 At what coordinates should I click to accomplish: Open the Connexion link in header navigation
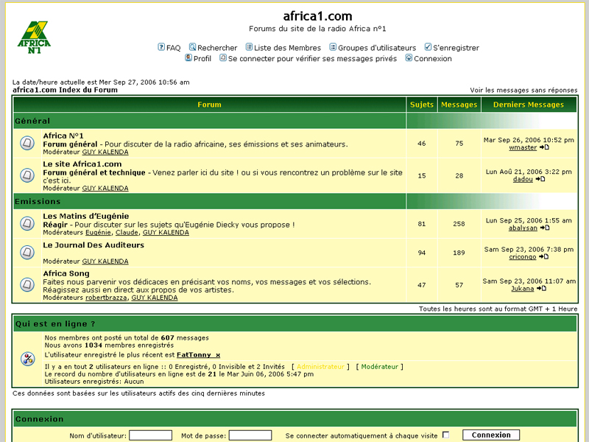point(433,59)
